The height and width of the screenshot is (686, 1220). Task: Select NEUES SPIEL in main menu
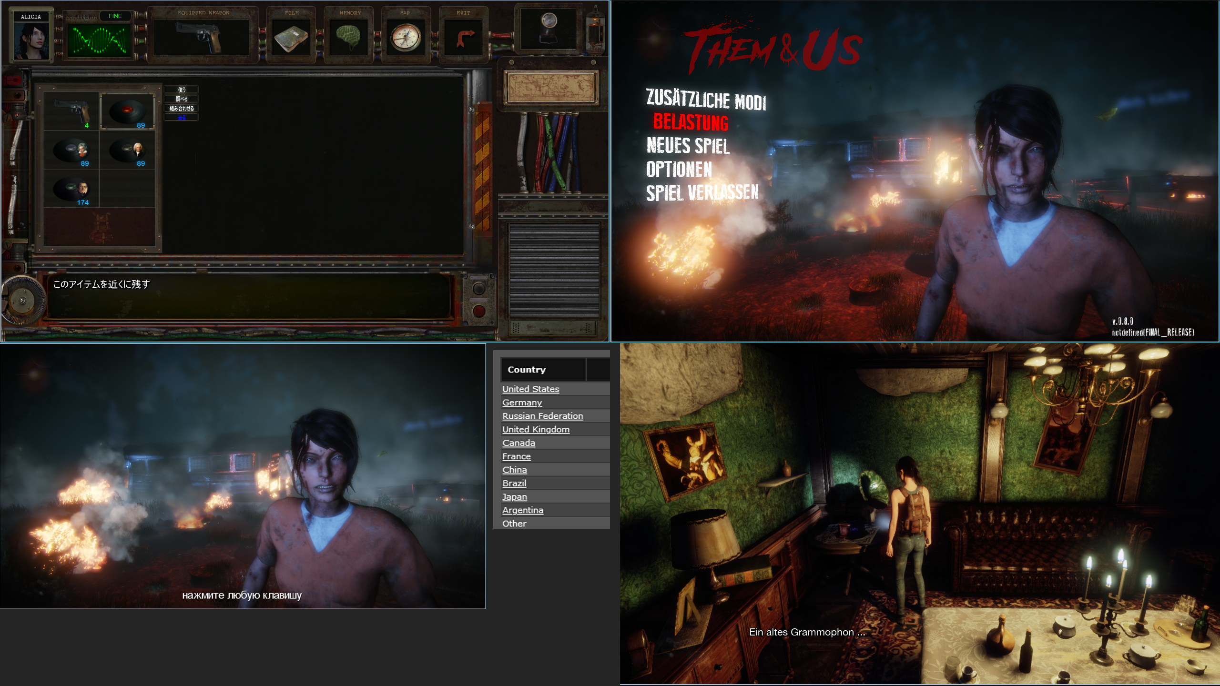[x=688, y=146]
